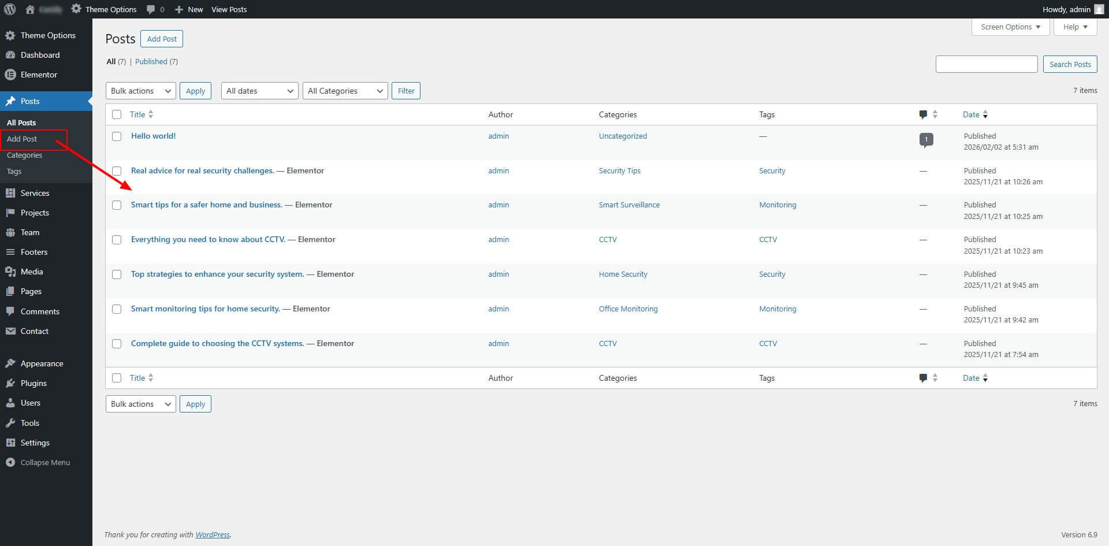Click the Plugins icon in sidebar
1109x546 pixels.
point(10,383)
